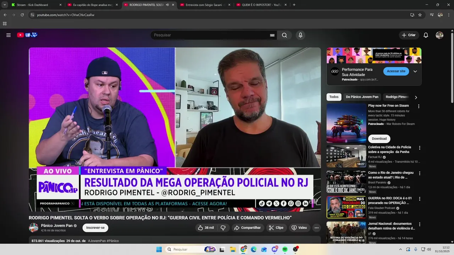Filter by De Pânico Jovem Pan chip
This screenshot has height=255, width=454.
(362, 97)
